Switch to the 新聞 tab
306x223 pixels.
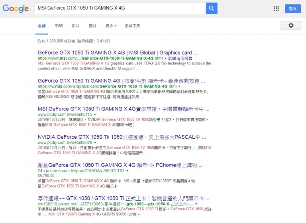point(59,26)
